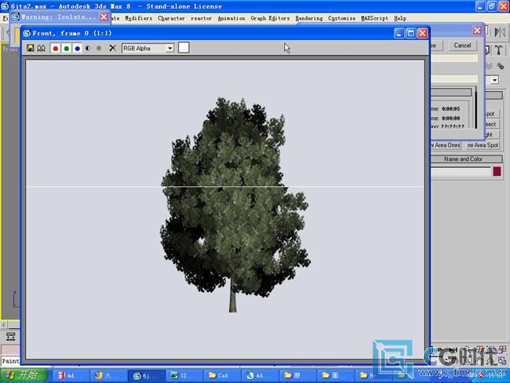The height and width of the screenshot is (383, 510).
Task: Open the Rendering menu
Action: point(309,18)
